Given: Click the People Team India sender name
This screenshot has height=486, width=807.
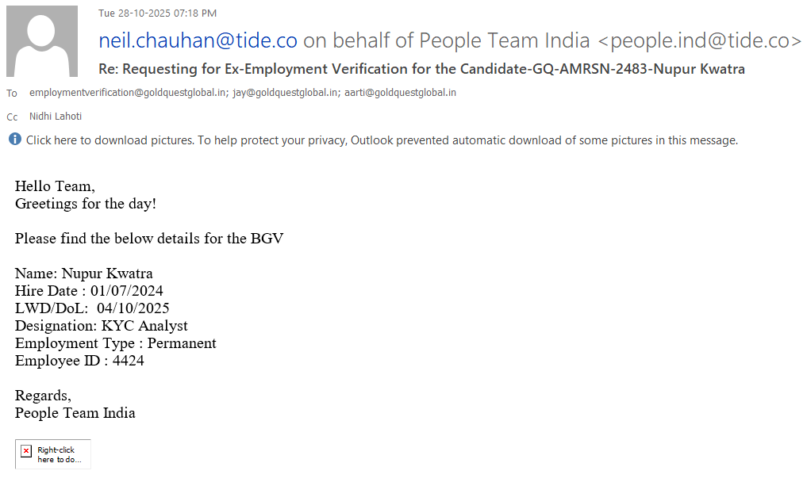Looking at the screenshot, I should pyautogui.click(x=504, y=40).
